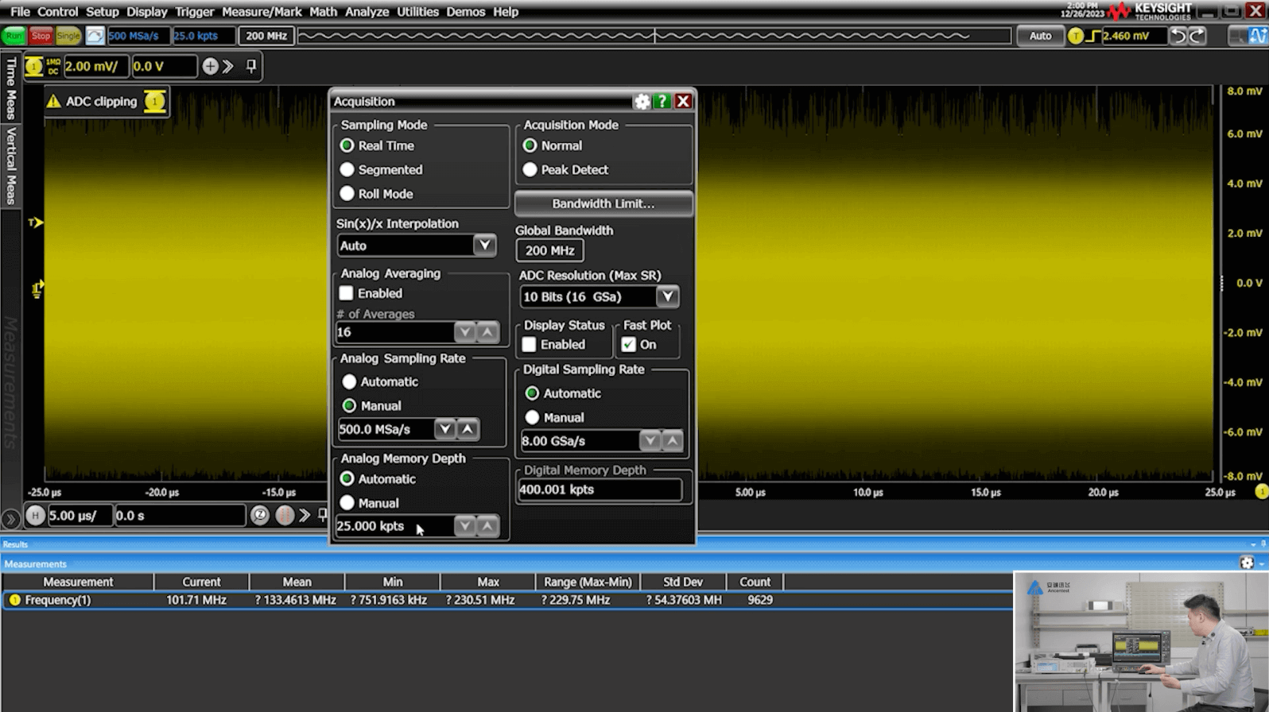Increase the Analog Sampling Rate with up arrow
The width and height of the screenshot is (1269, 712).
pos(468,430)
